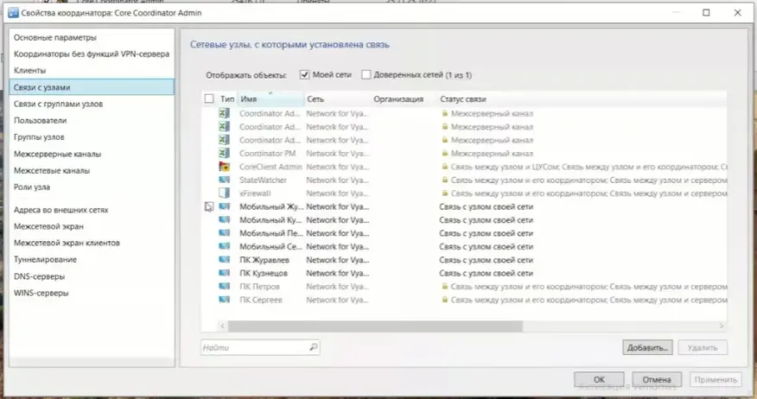Viewport: 757px width, 399px height.
Task: Click the horizontal scrollbar thumb in table
Action: pos(375,326)
